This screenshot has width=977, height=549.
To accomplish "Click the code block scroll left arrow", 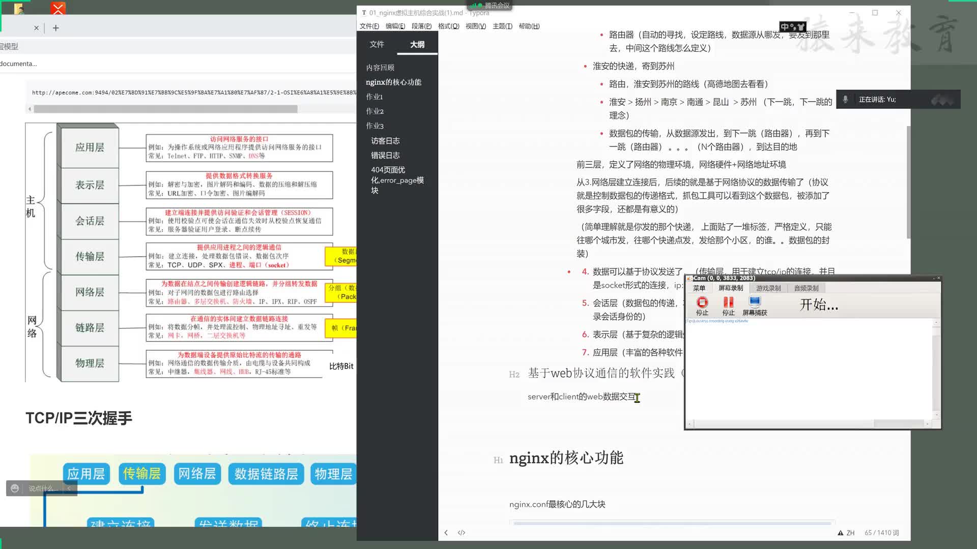I will pyautogui.click(x=30, y=109).
